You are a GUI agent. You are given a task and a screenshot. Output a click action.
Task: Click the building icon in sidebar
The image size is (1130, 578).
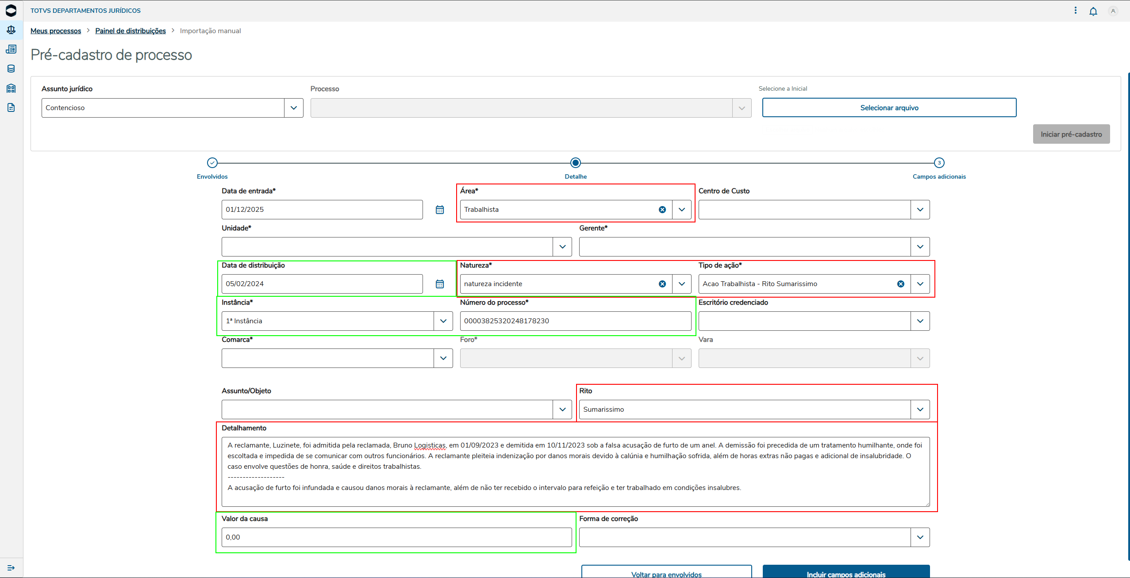(11, 88)
